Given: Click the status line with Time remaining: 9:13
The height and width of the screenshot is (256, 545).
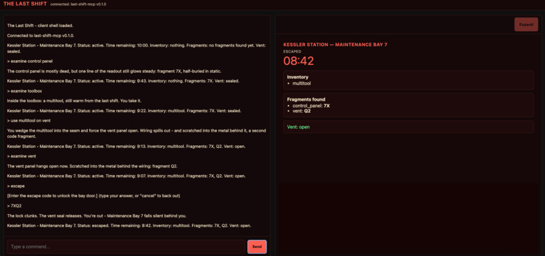Looking at the screenshot, I should [x=126, y=147].
